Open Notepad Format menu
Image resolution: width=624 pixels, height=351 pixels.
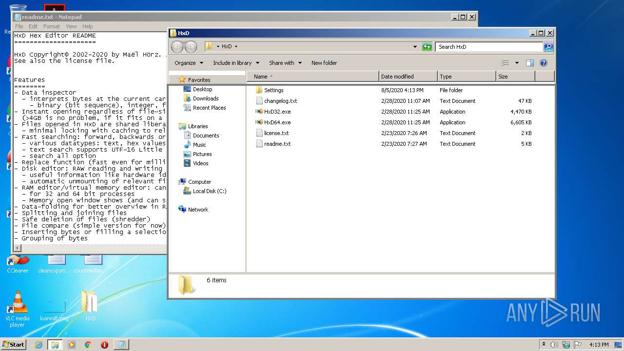(x=52, y=26)
